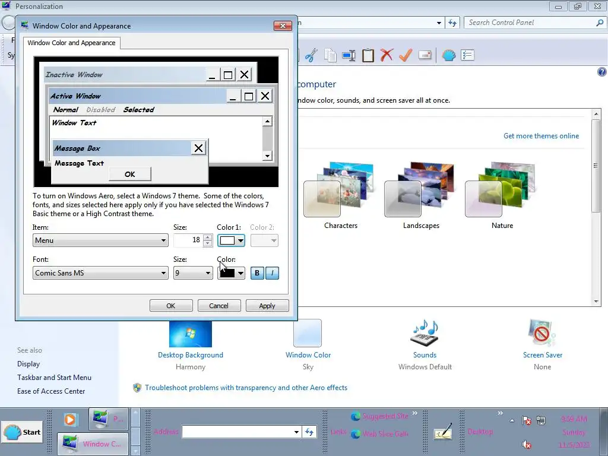This screenshot has height=456, width=608.
Task: Click the tablet input pen icon in taskbar
Action: (443, 431)
